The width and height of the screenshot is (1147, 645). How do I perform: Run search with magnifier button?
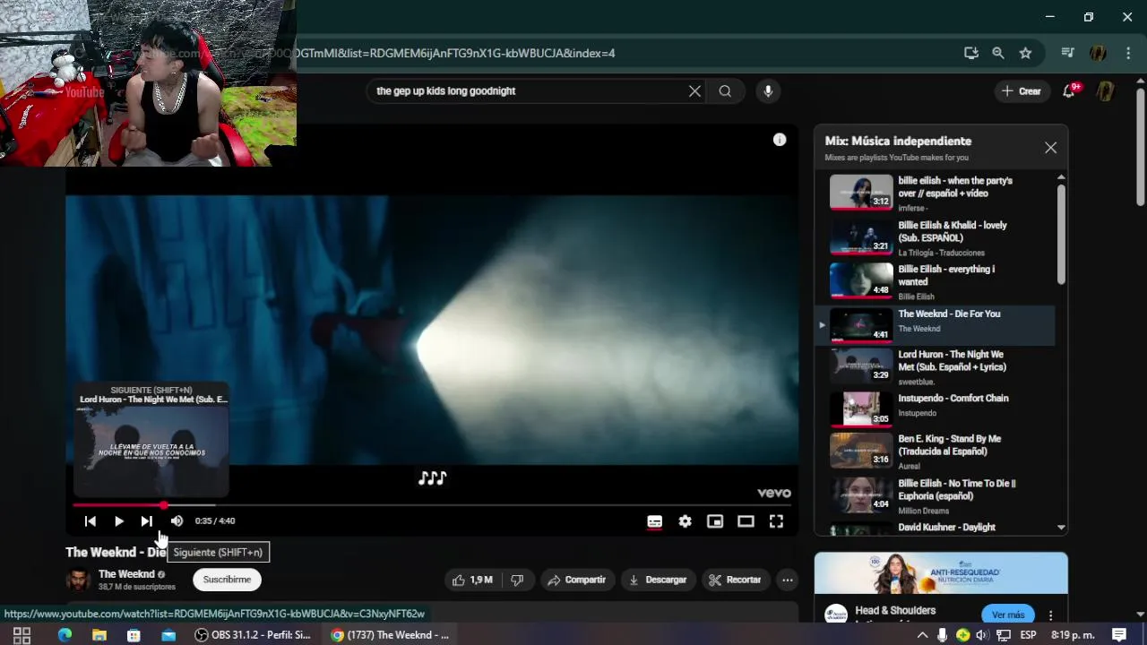coord(725,90)
